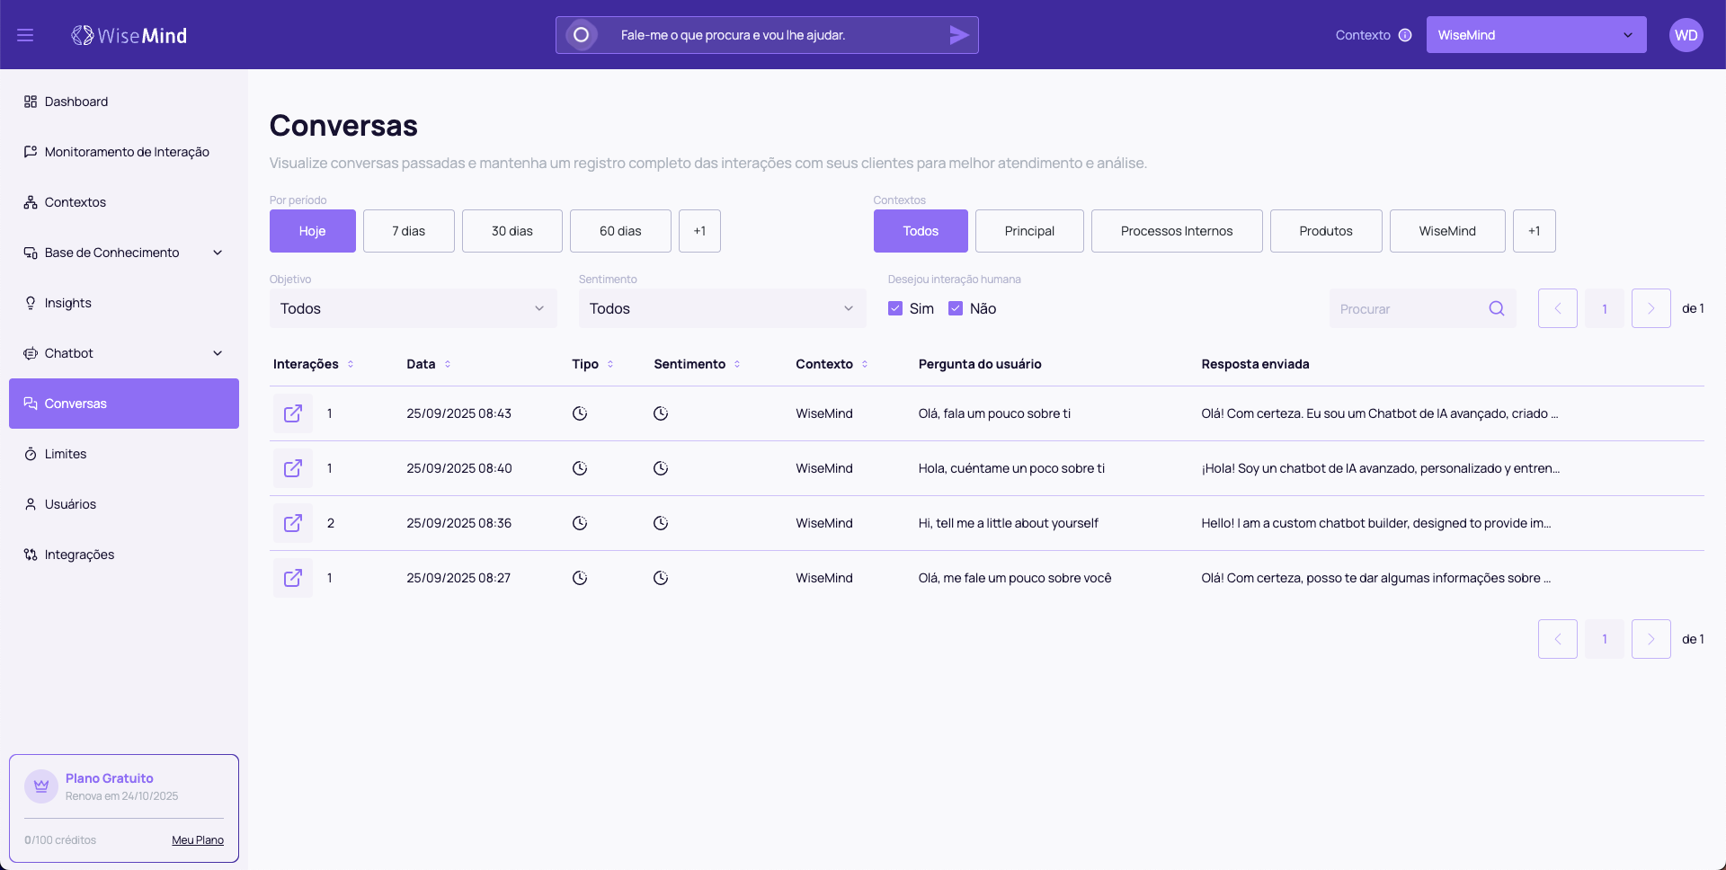Image resolution: width=1726 pixels, height=870 pixels.
Task: Open conversation from 25/09/2025 08:36
Action: tap(293, 523)
